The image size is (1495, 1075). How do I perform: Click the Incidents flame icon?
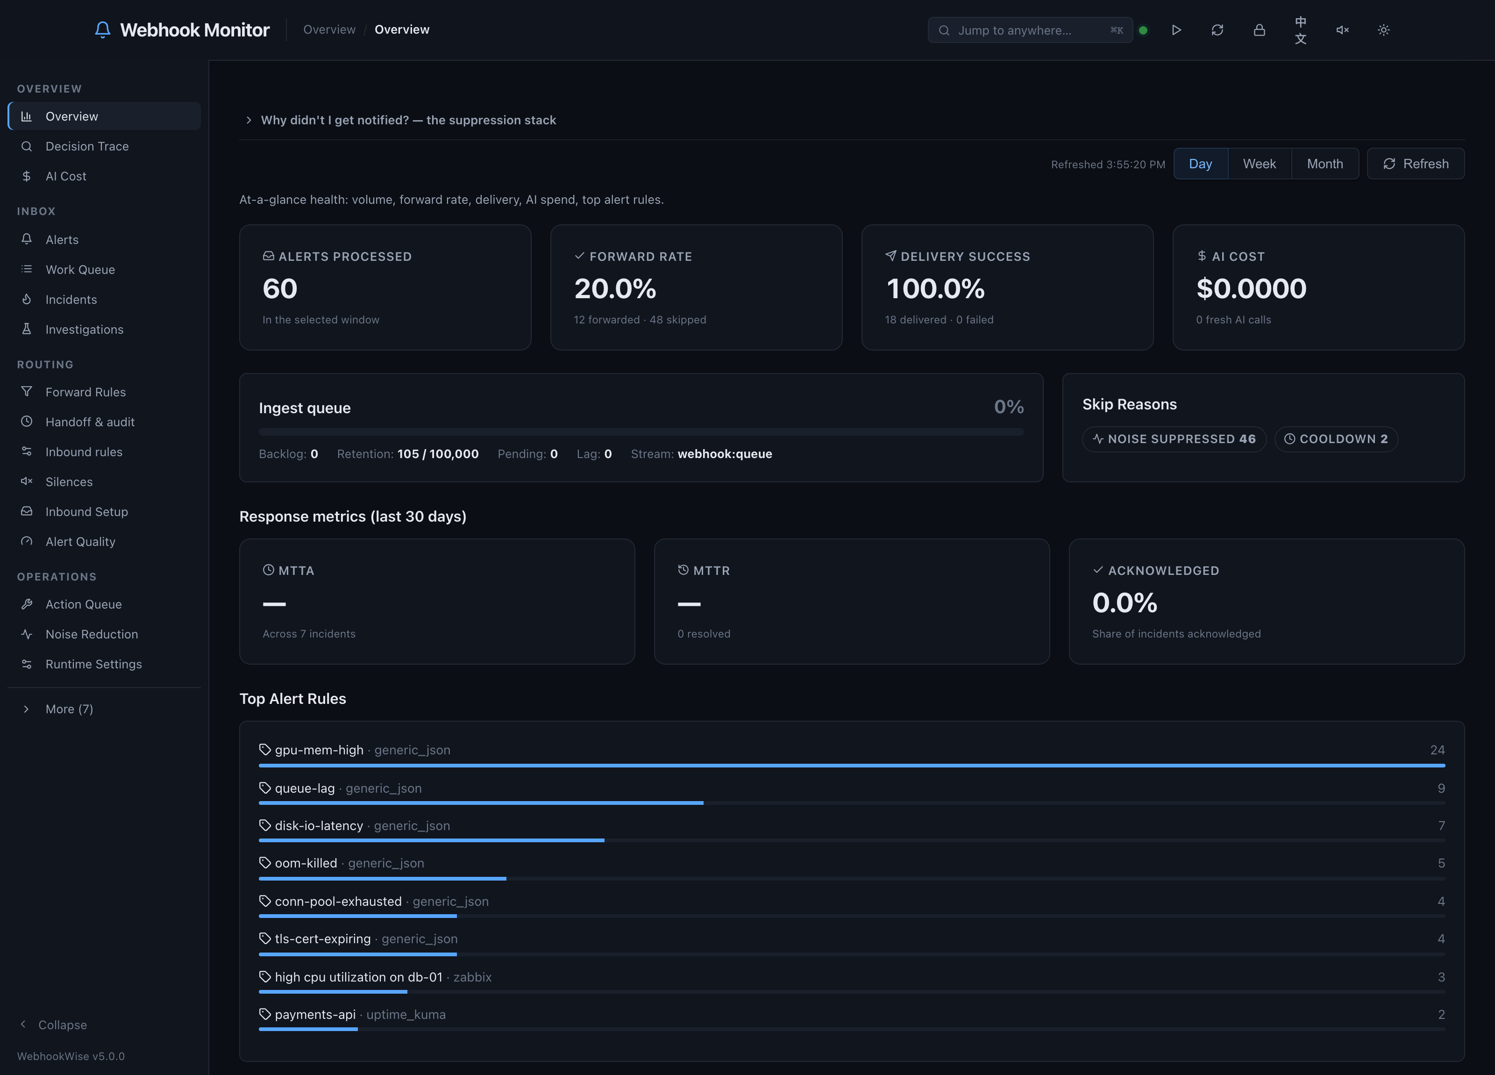pyautogui.click(x=26, y=299)
